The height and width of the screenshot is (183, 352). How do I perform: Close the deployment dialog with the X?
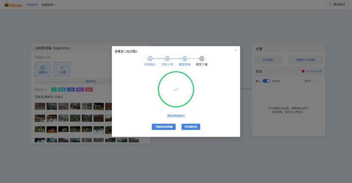(236, 50)
